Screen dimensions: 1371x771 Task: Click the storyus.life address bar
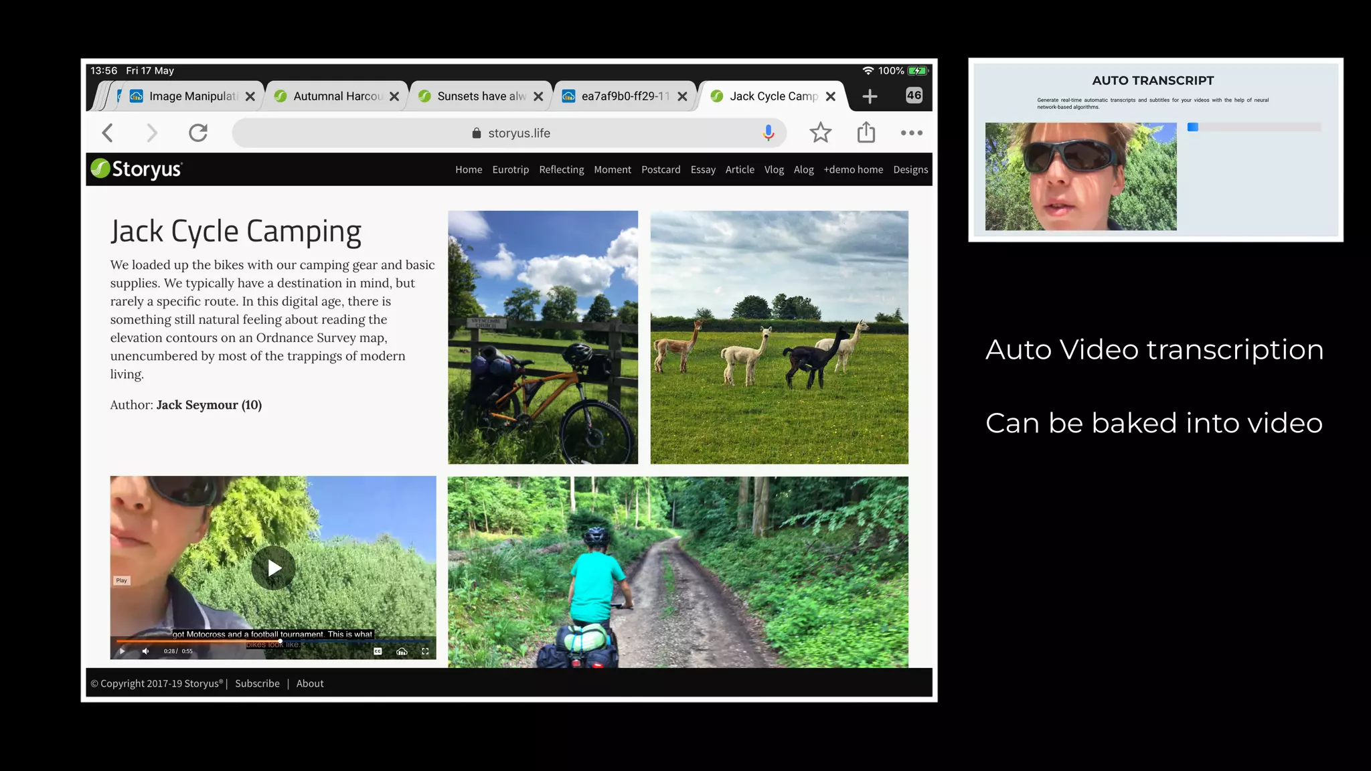[510, 133]
